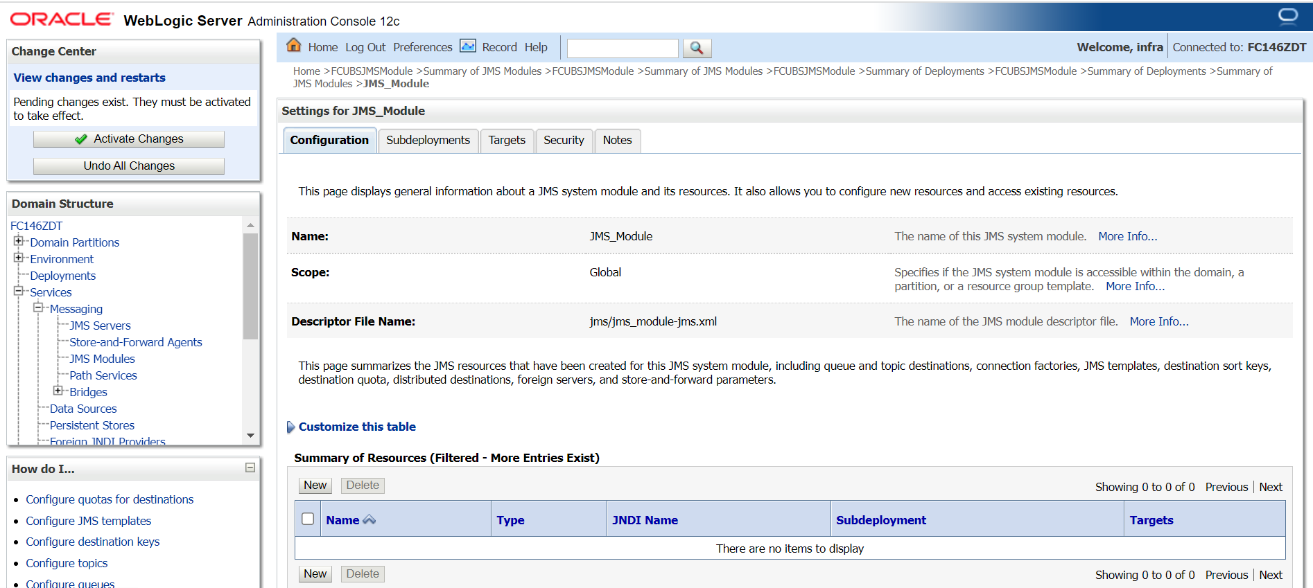Expand Customize this table disclosure triangle

(290, 427)
